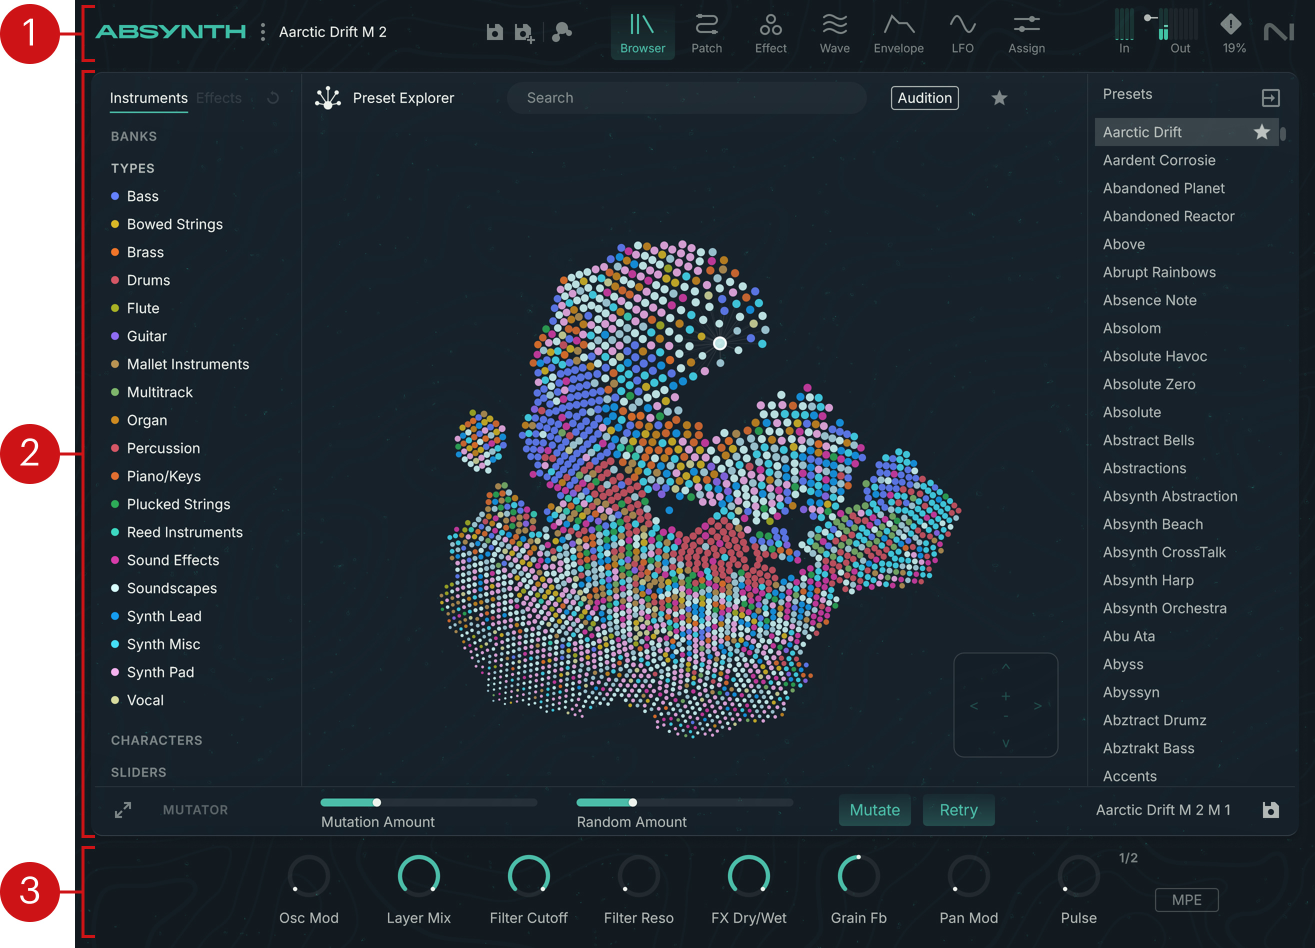The image size is (1315, 948).
Task: Click the reset filters circular arrow icon
Action: point(273,98)
